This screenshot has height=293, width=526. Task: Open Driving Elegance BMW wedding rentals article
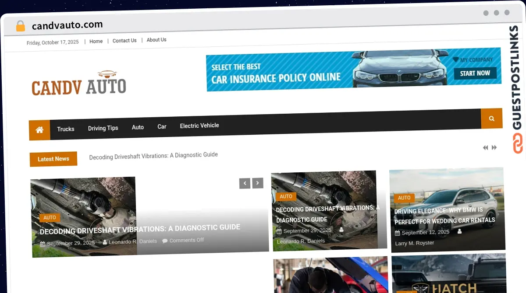click(444, 216)
